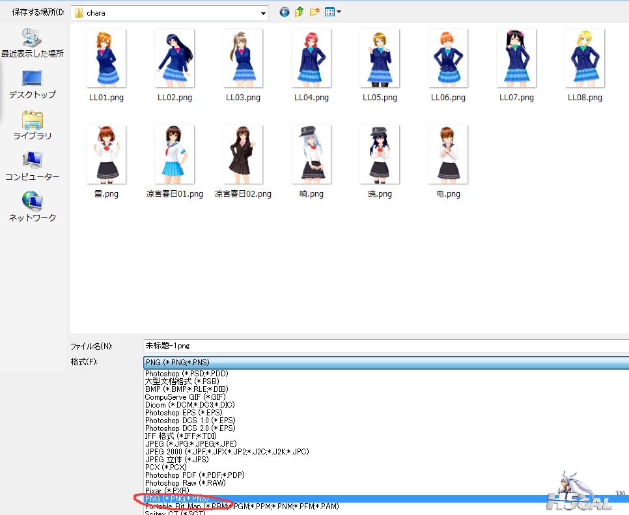
Task: Choose JPEG 立体 (*.JPS) format
Action: (x=177, y=460)
